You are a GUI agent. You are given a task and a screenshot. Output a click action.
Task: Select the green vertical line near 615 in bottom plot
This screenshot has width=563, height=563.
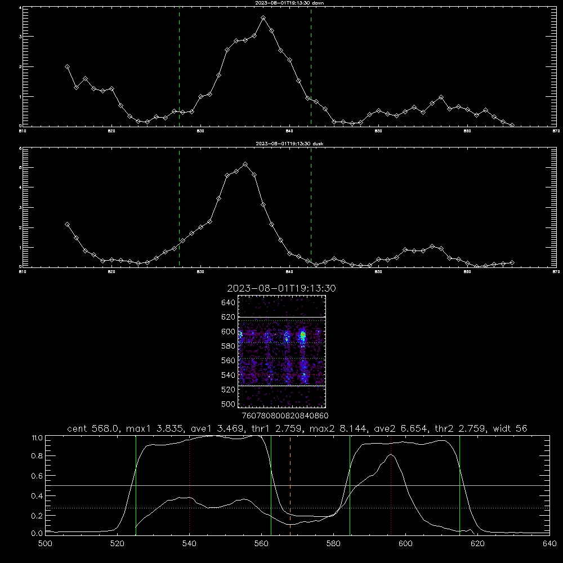(x=459, y=485)
